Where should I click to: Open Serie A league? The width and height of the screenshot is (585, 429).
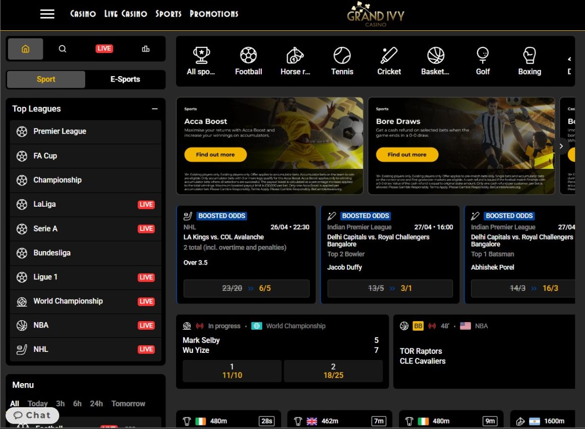(x=86, y=229)
